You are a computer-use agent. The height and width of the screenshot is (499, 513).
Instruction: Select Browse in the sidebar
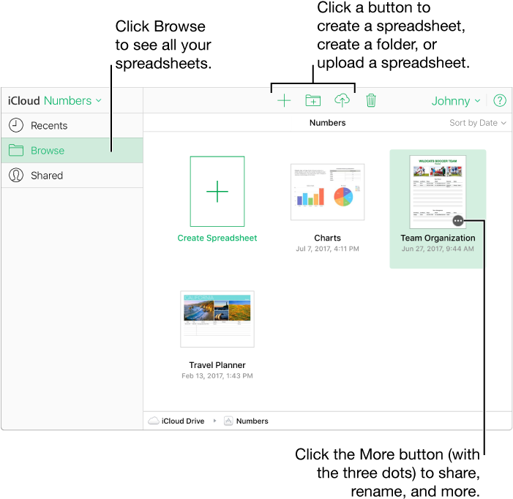click(72, 151)
